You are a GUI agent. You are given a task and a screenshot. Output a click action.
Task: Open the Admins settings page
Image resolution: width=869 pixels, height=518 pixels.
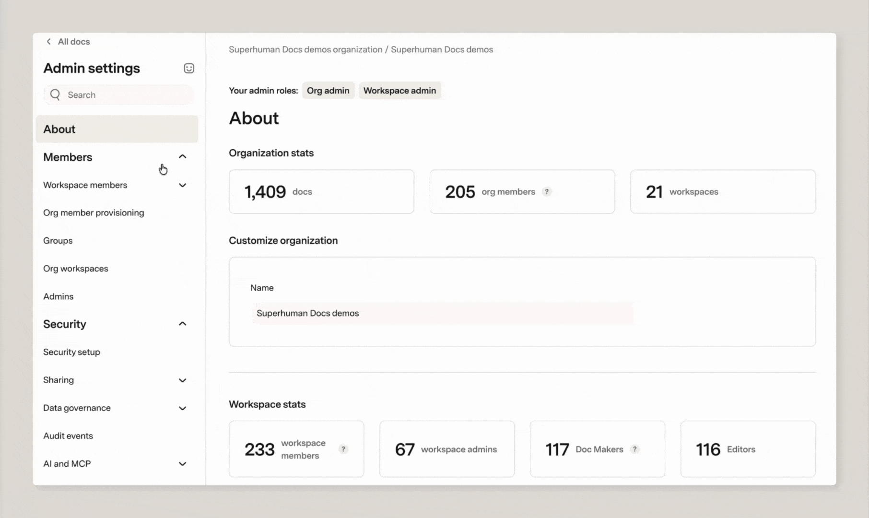point(58,296)
